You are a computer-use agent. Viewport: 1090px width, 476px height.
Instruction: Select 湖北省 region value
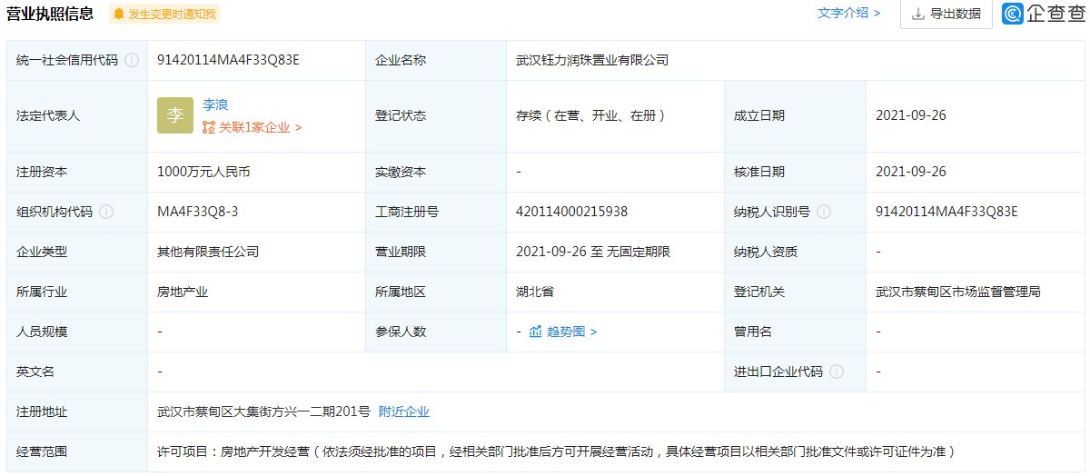click(534, 292)
